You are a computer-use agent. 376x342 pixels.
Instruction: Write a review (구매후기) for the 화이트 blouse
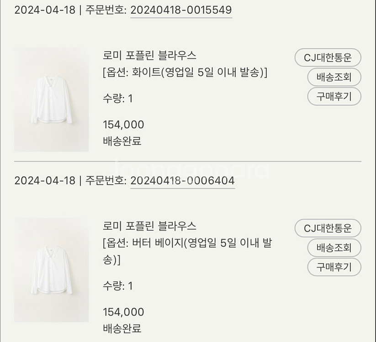point(334,96)
